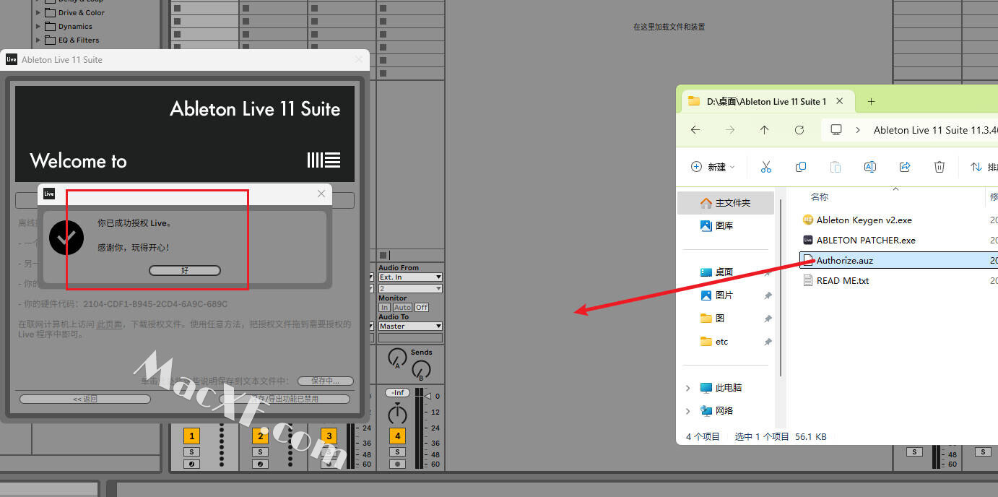The height and width of the screenshot is (497, 998).
Task: Click the EQ & Filters folder icon
Action: point(50,40)
